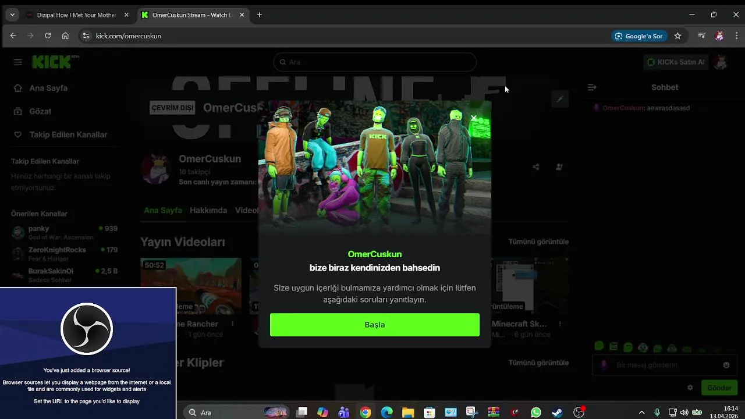
Task: Open Takip Edilen Kanallar in the sidebar
Action: pyautogui.click(x=68, y=134)
